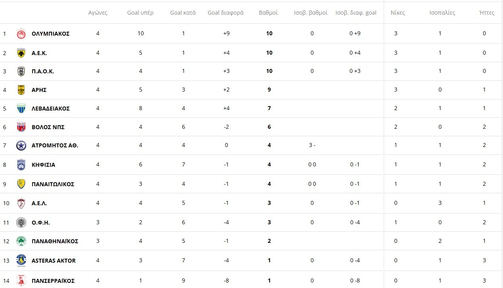
Task: Click the ΛΕΒΑΔΕΙΑΚΟΣ team crest
Action: click(x=21, y=109)
